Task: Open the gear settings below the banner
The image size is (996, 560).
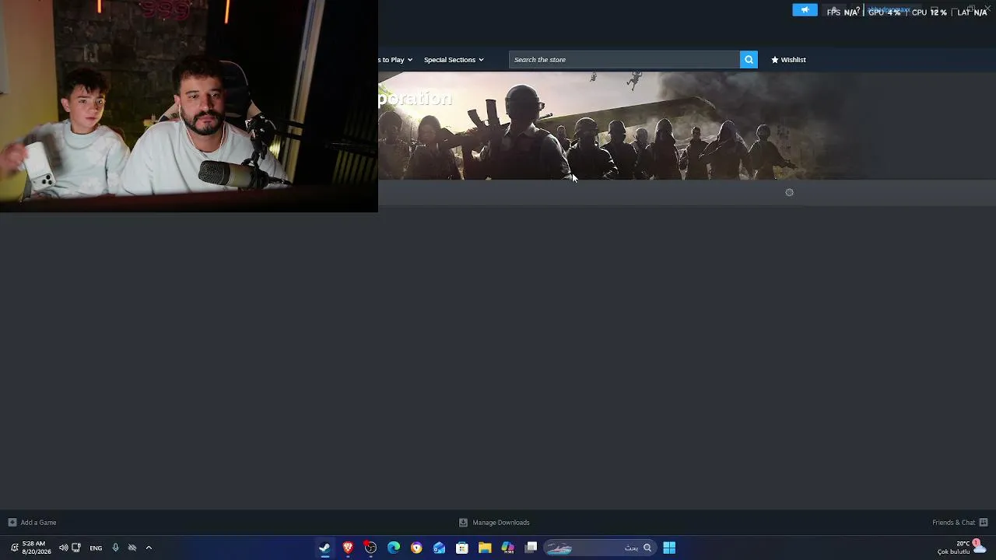Action: point(789,193)
